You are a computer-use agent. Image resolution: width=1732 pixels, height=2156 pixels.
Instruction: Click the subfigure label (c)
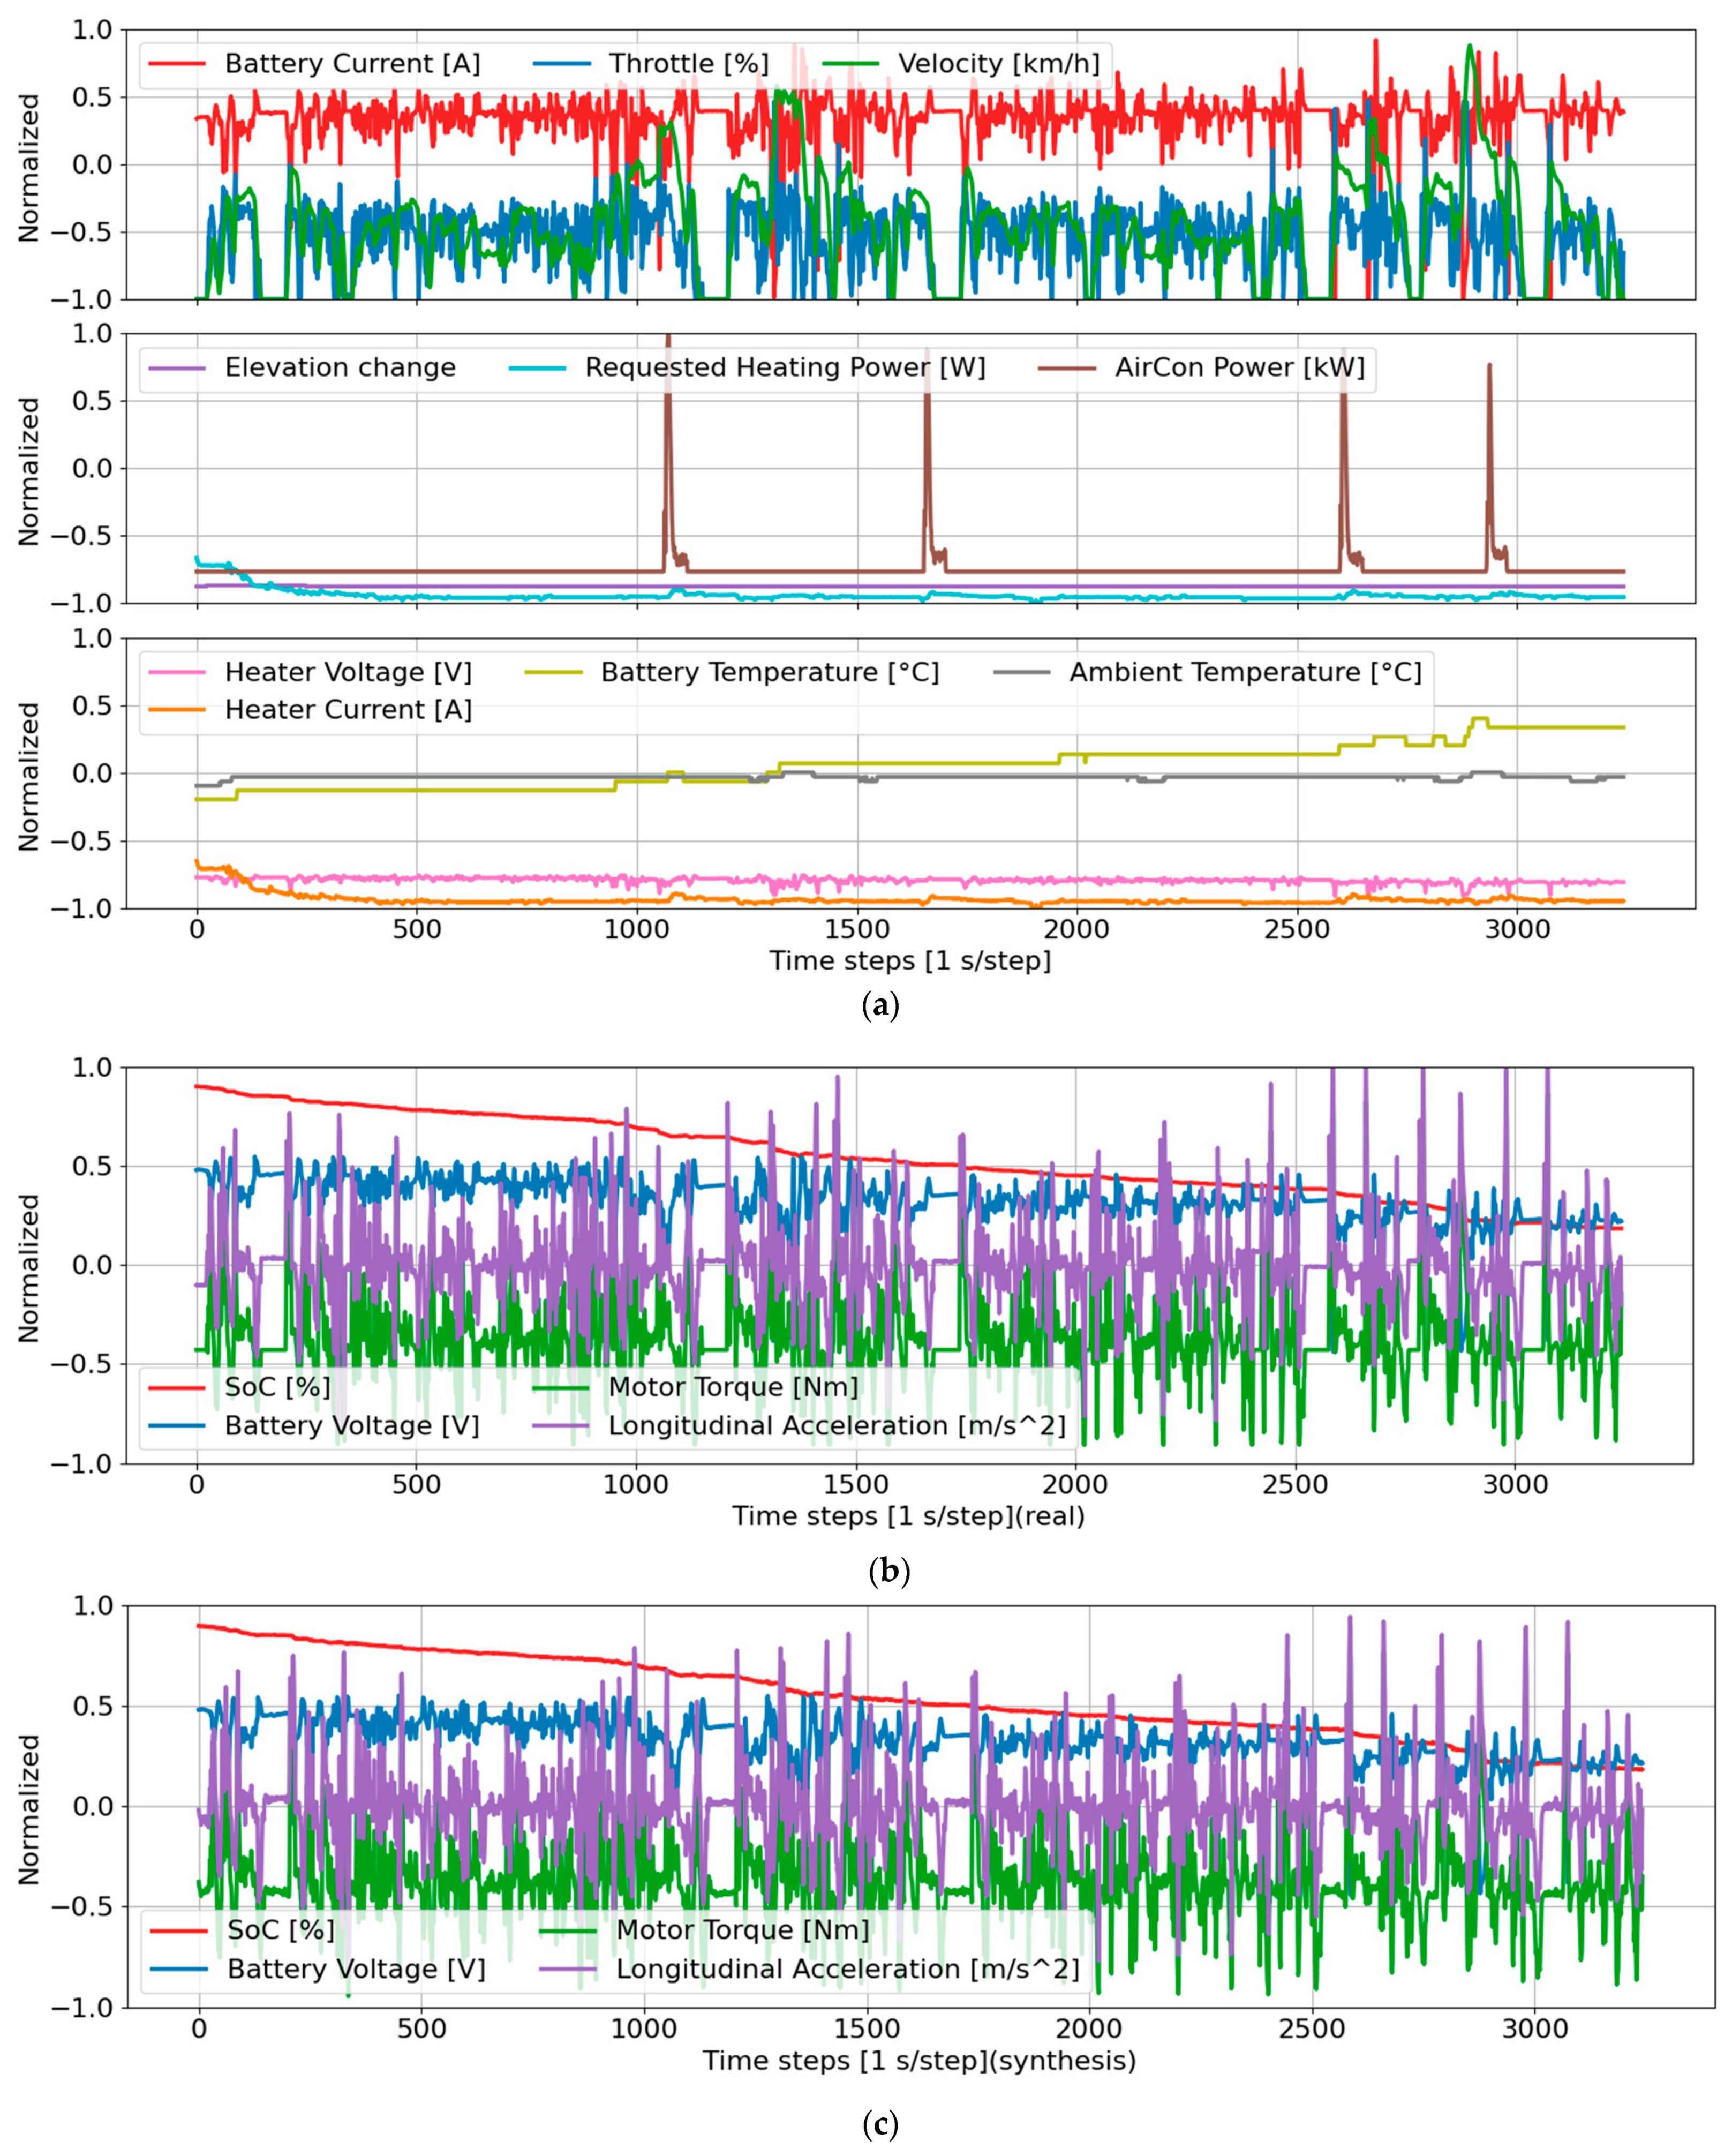click(880, 2124)
